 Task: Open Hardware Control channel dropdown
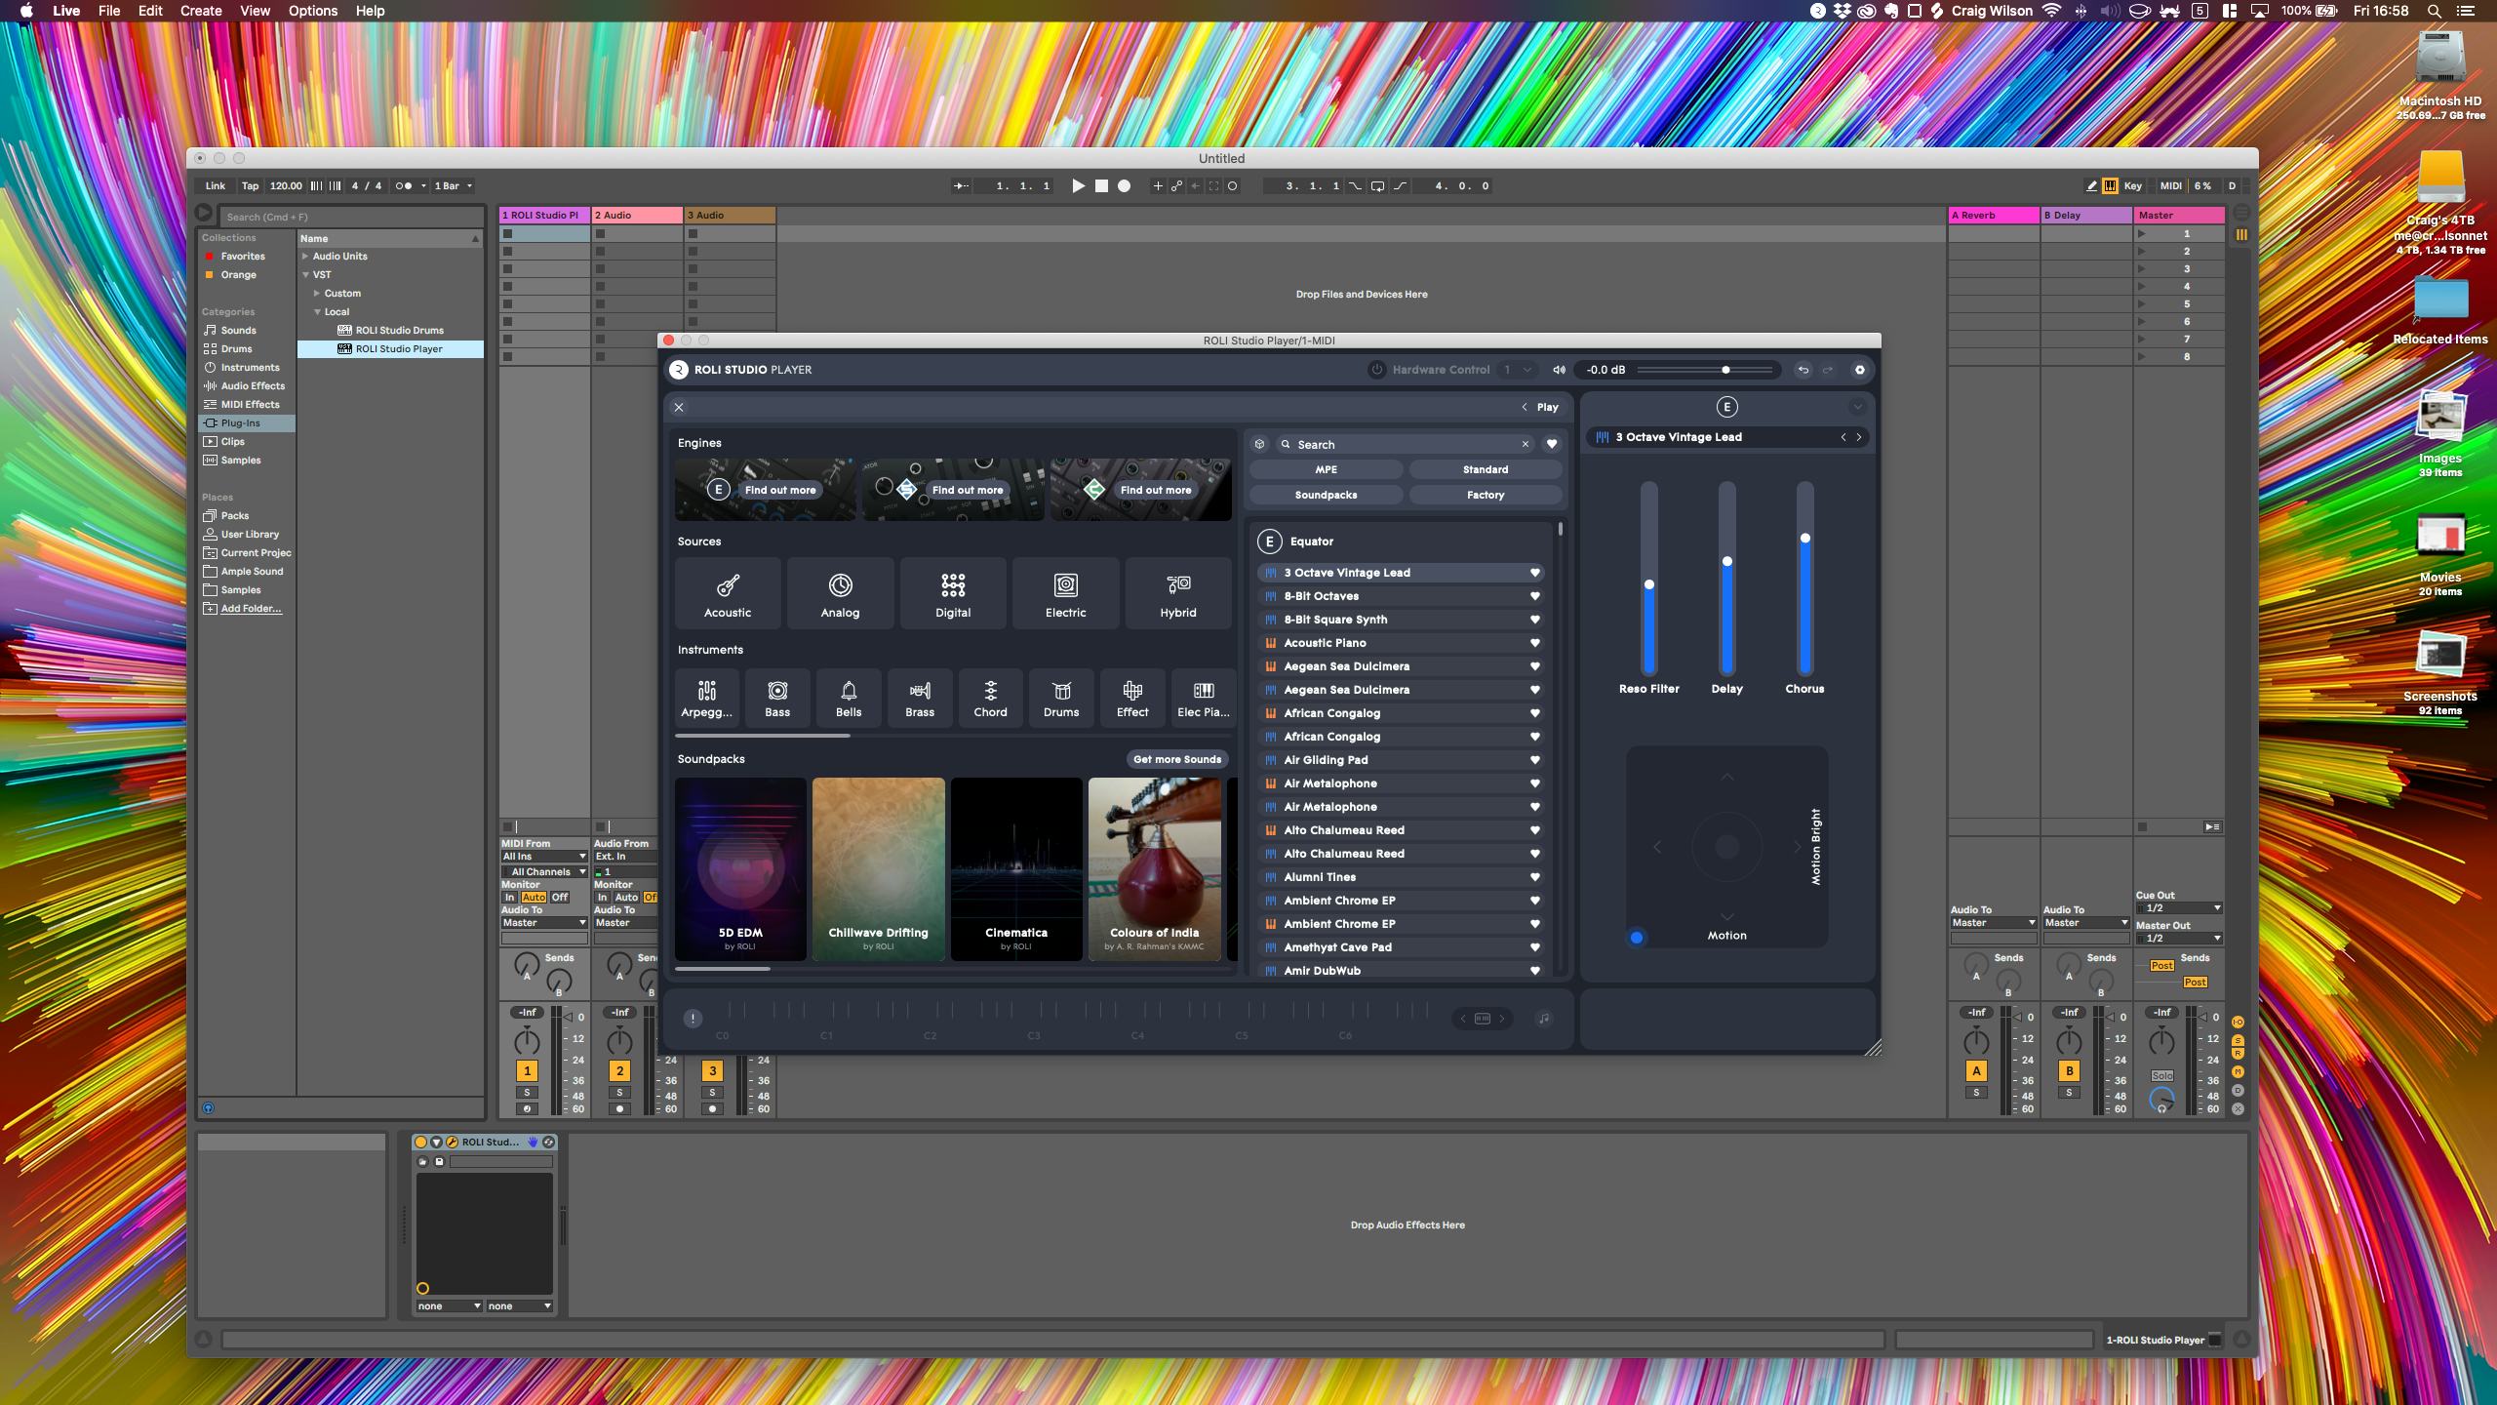[x=1518, y=370]
